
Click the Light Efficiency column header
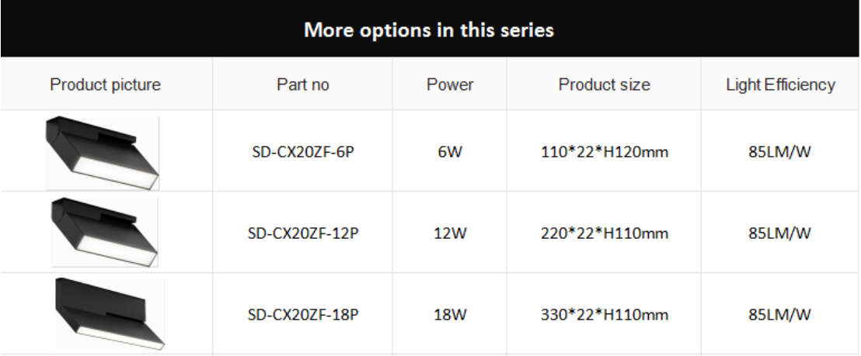pos(780,85)
